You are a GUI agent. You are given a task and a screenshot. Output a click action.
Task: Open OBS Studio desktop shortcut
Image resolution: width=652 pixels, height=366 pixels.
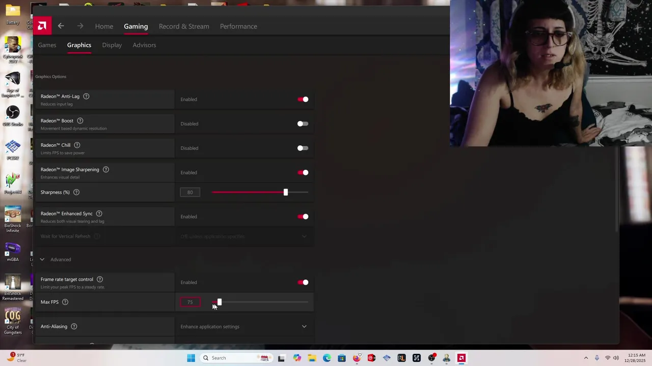point(13,116)
